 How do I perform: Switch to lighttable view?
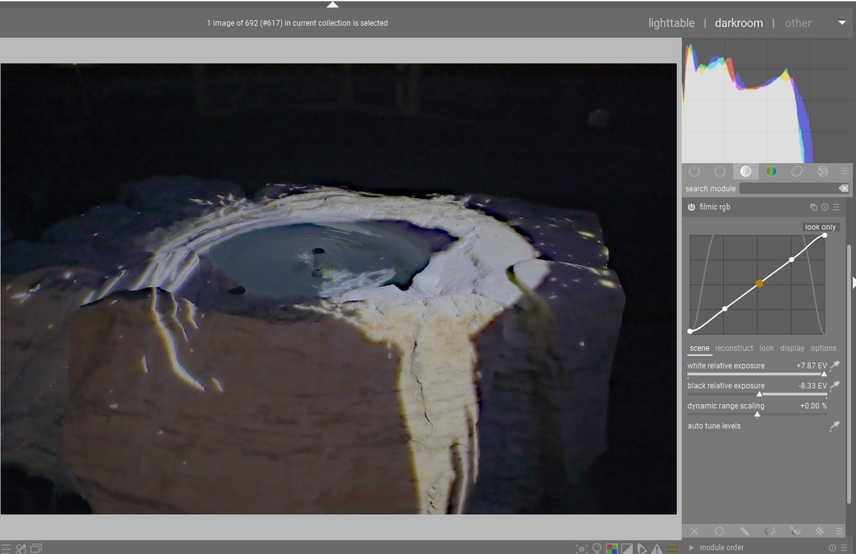coord(671,23)
